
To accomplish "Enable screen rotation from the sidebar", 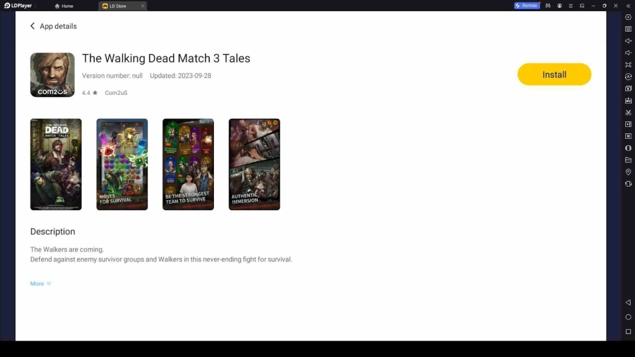I will click(x=628, y=76).
